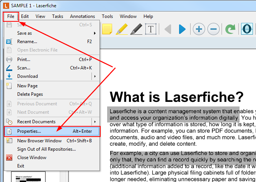Screen dimensions: 256x182
Task: Open the View menu
Action: pos(40,16)
